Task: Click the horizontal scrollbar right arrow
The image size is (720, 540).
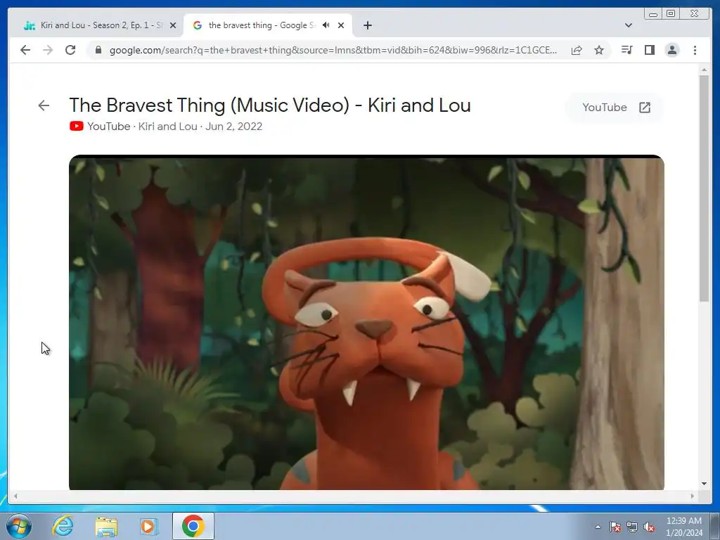Action: tap(693, 496)
